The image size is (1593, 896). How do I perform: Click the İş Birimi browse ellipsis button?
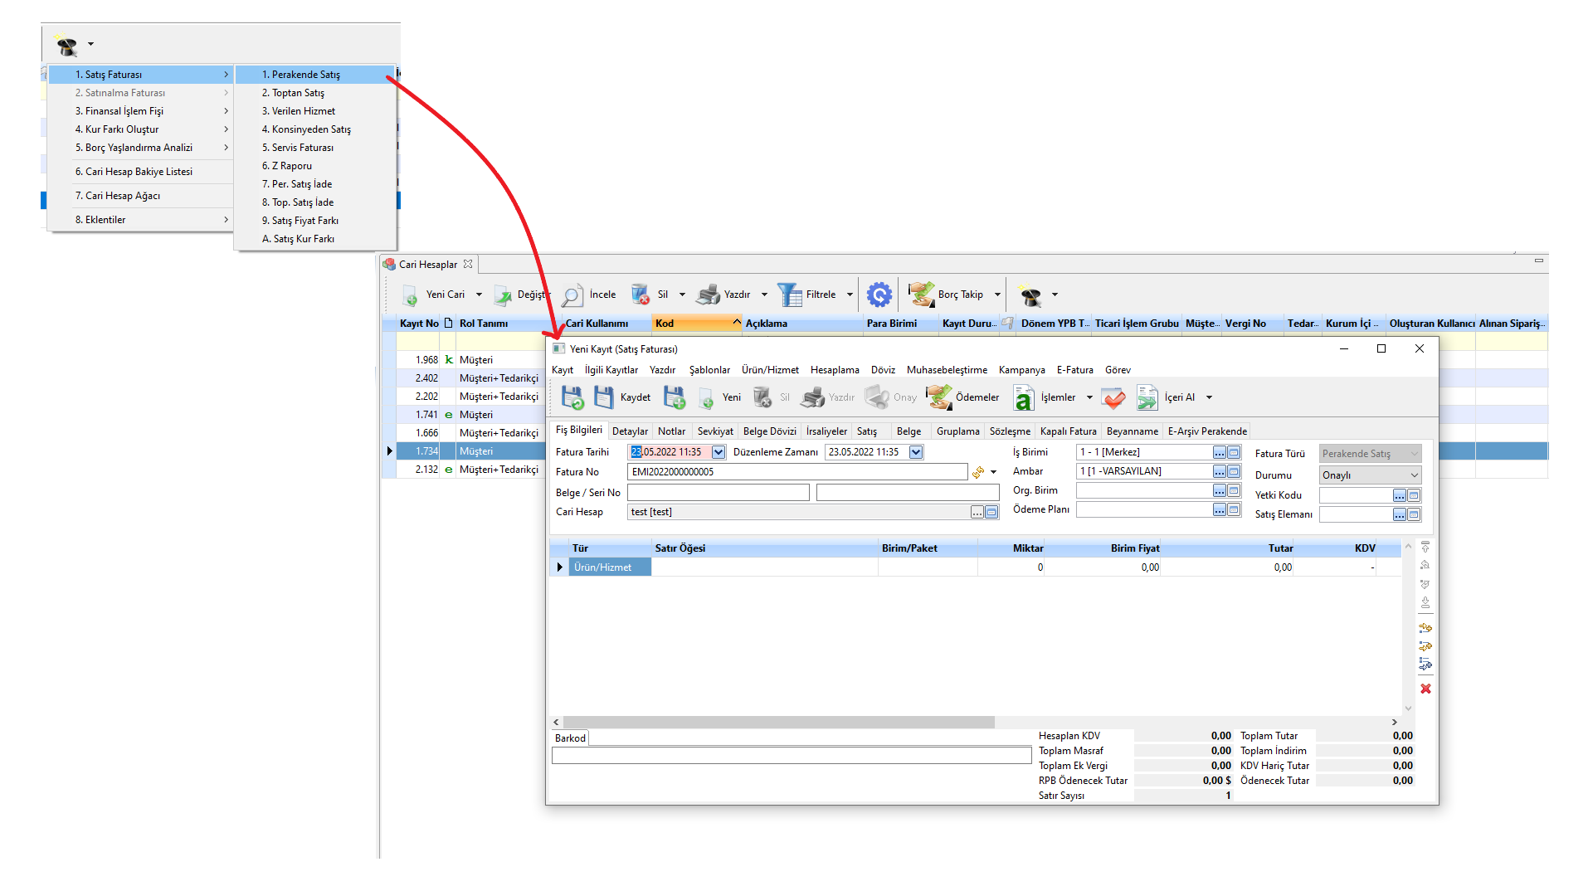[1219, 452]
